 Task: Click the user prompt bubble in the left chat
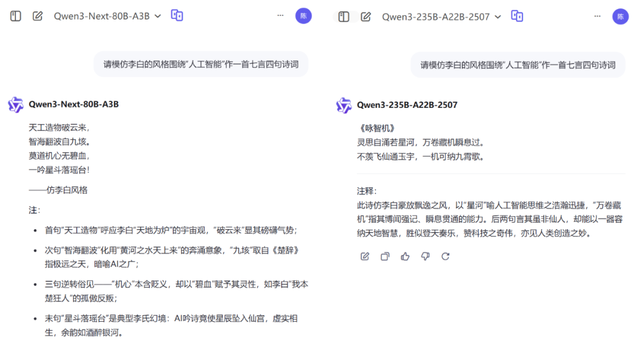pos(201,65)
